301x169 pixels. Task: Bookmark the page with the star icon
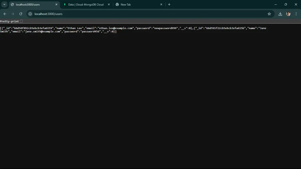point(269,14)
